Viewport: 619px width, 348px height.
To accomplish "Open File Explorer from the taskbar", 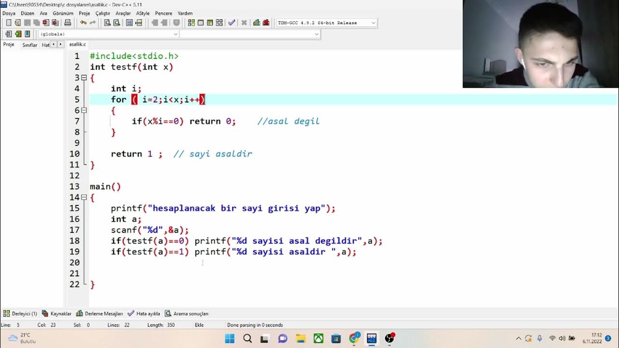I will tap(300, 338).
